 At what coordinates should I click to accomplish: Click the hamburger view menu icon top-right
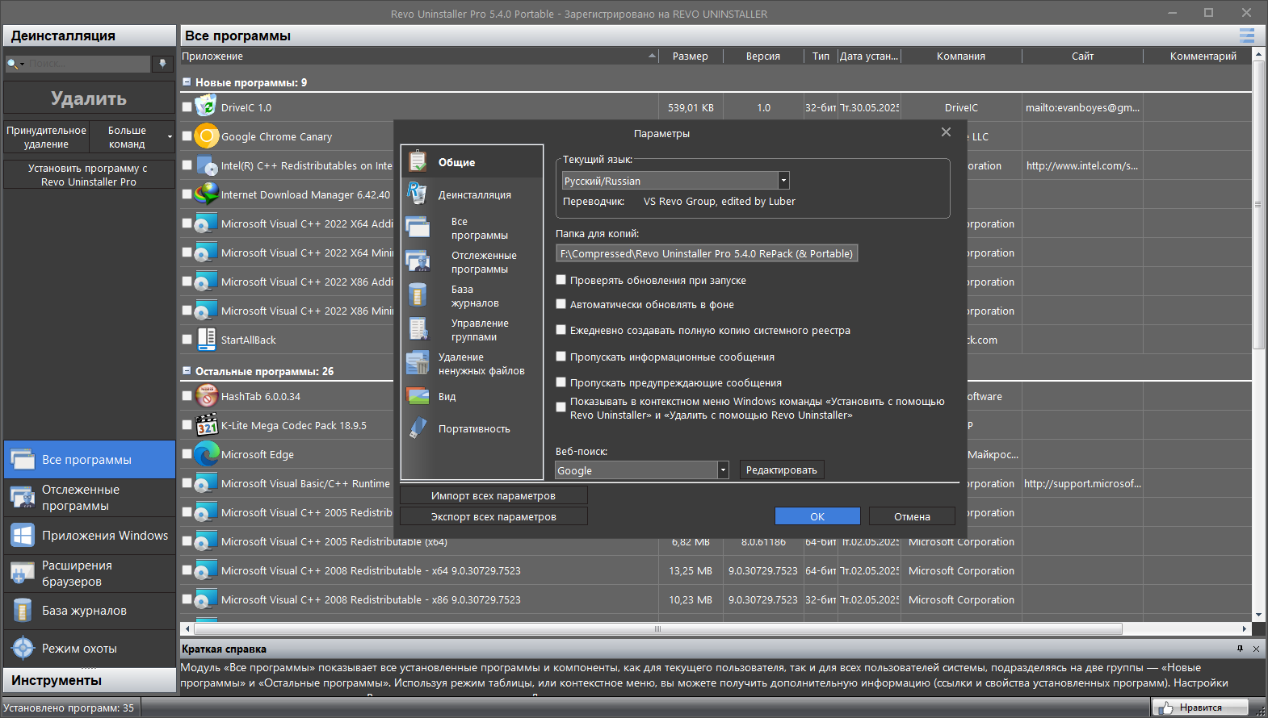click(1247, 35)
